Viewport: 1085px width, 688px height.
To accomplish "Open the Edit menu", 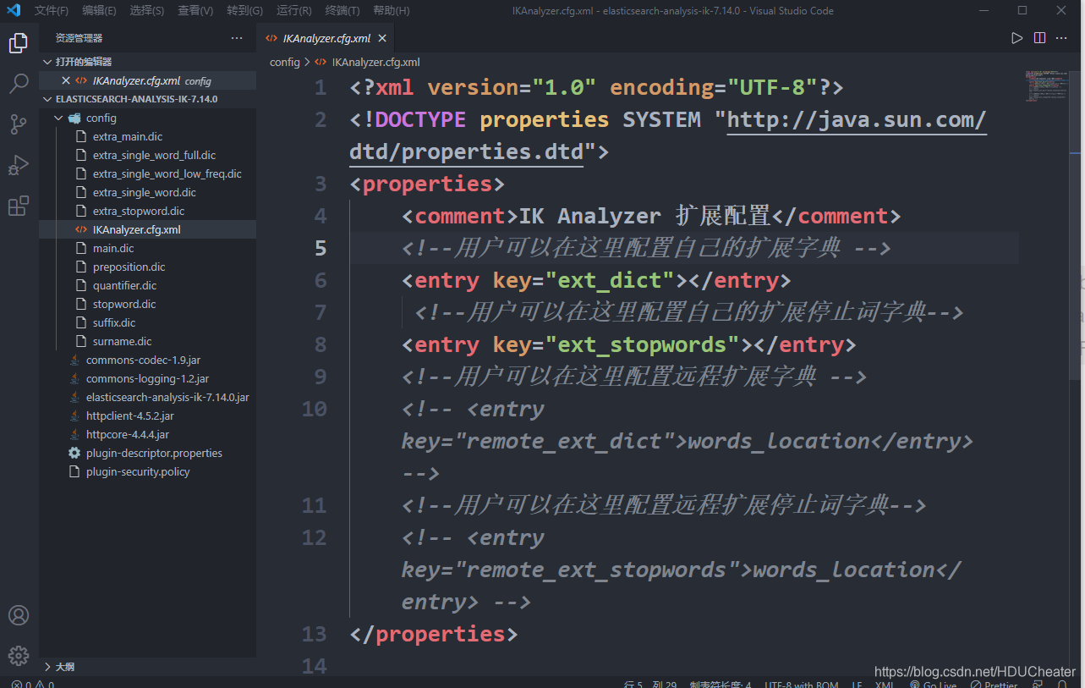I will coord(100,11).
